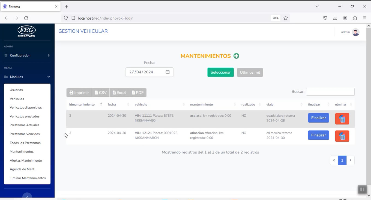Export the table with the PDF button
371x200 pixels.
(x=137, y=93)
